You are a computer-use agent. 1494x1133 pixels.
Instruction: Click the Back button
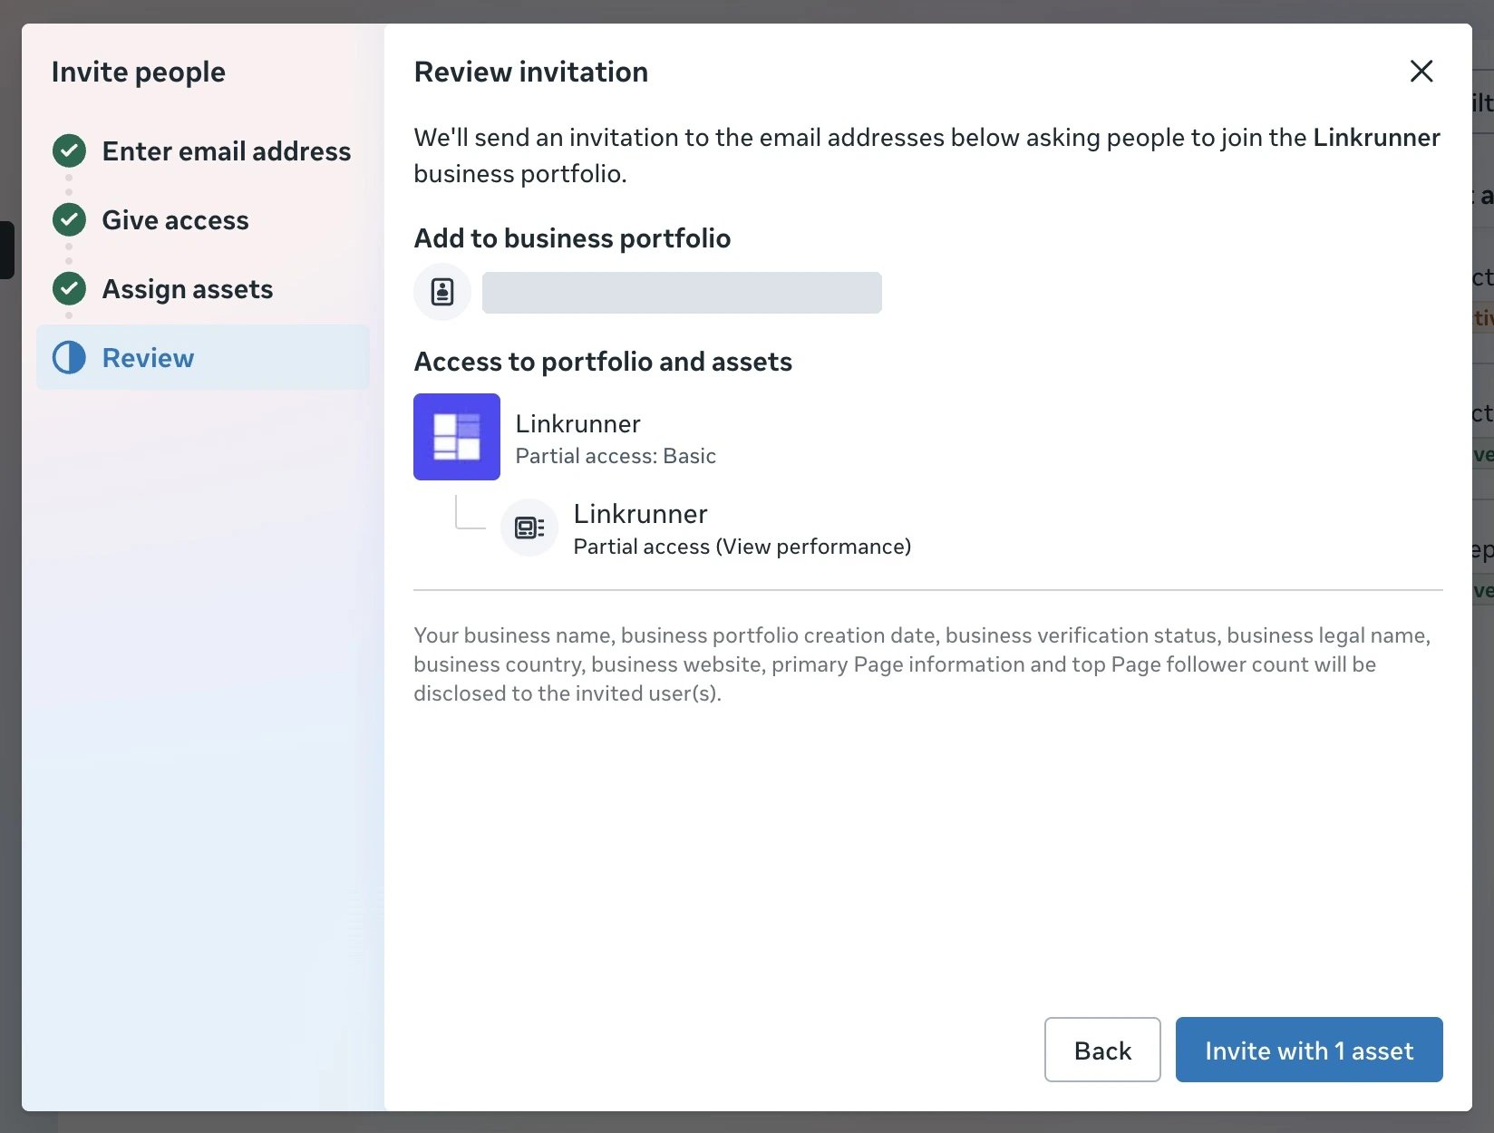point(1102,1050)
